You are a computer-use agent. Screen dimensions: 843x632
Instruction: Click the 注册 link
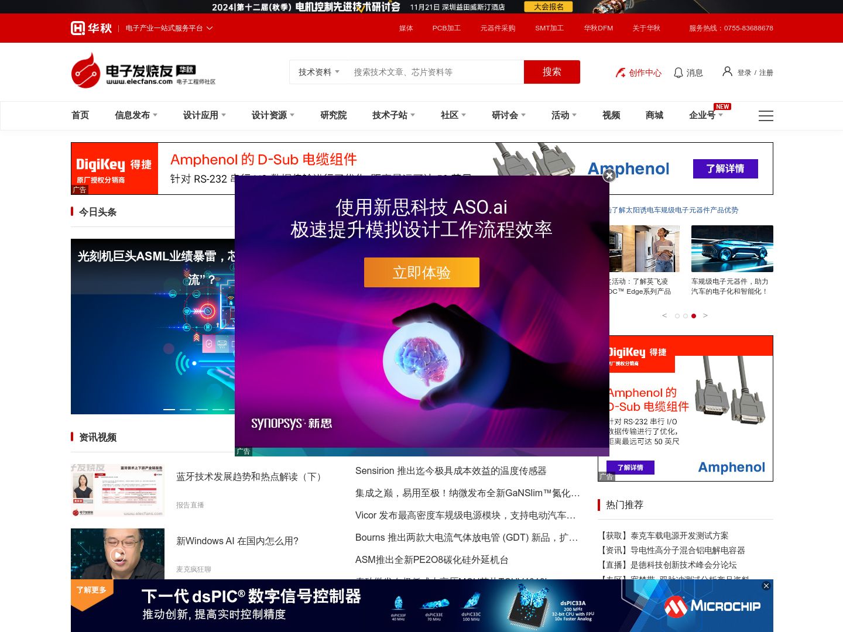tap(766, 73)
